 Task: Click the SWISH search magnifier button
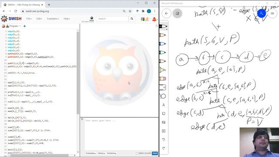132,19
